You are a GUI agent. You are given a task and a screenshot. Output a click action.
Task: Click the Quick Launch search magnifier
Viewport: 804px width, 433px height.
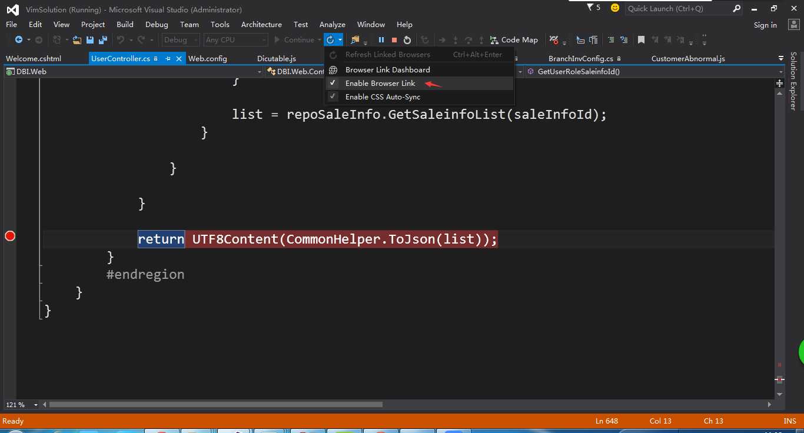point(736,8)
